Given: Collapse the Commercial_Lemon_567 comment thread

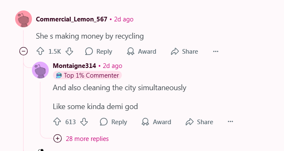Looking at the screenshot, I should tap(24, 51).
